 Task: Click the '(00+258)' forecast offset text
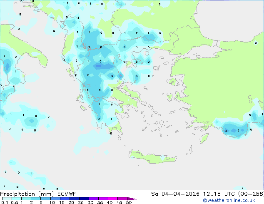[x=251, y=194]
